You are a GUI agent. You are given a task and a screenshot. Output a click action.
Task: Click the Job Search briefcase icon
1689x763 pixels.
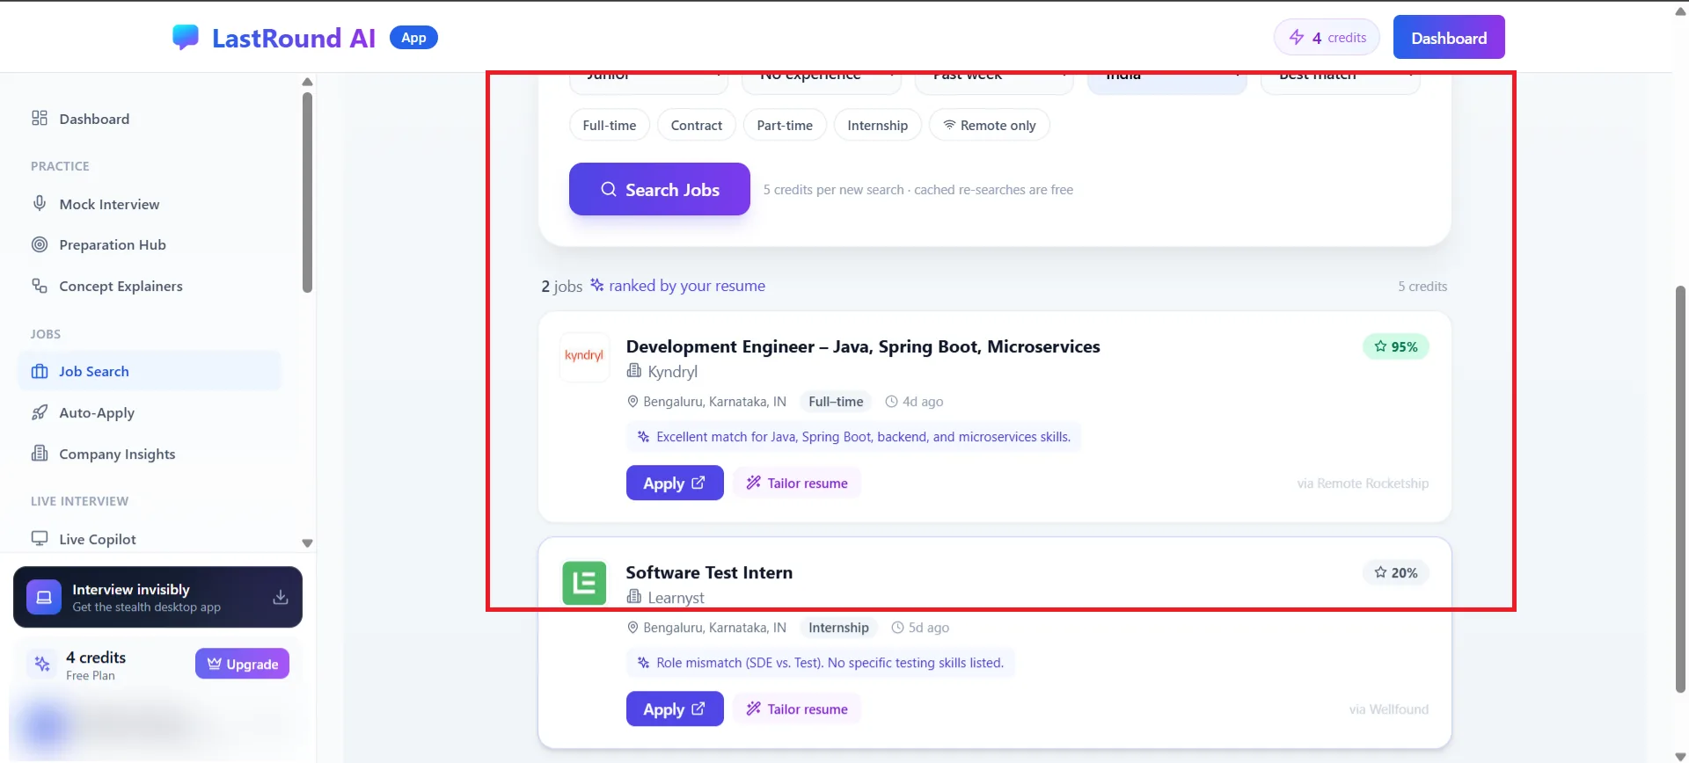pos(40,371)
